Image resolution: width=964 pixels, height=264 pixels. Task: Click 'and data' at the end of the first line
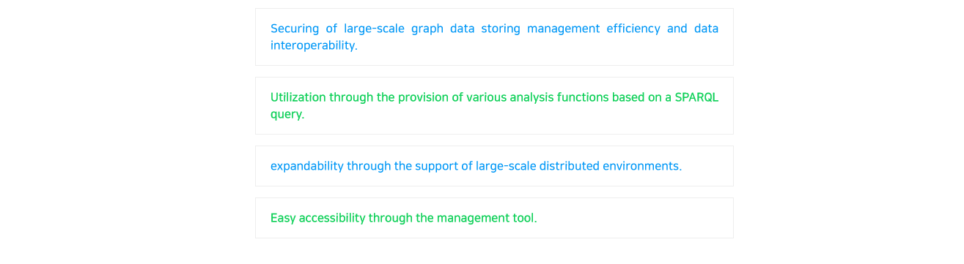click(x=693, y=29)
